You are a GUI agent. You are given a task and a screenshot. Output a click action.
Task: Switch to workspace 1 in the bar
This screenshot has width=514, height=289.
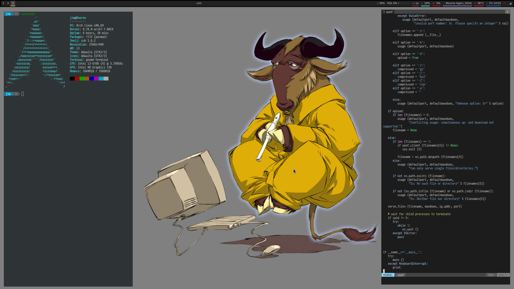coord(3,3)
